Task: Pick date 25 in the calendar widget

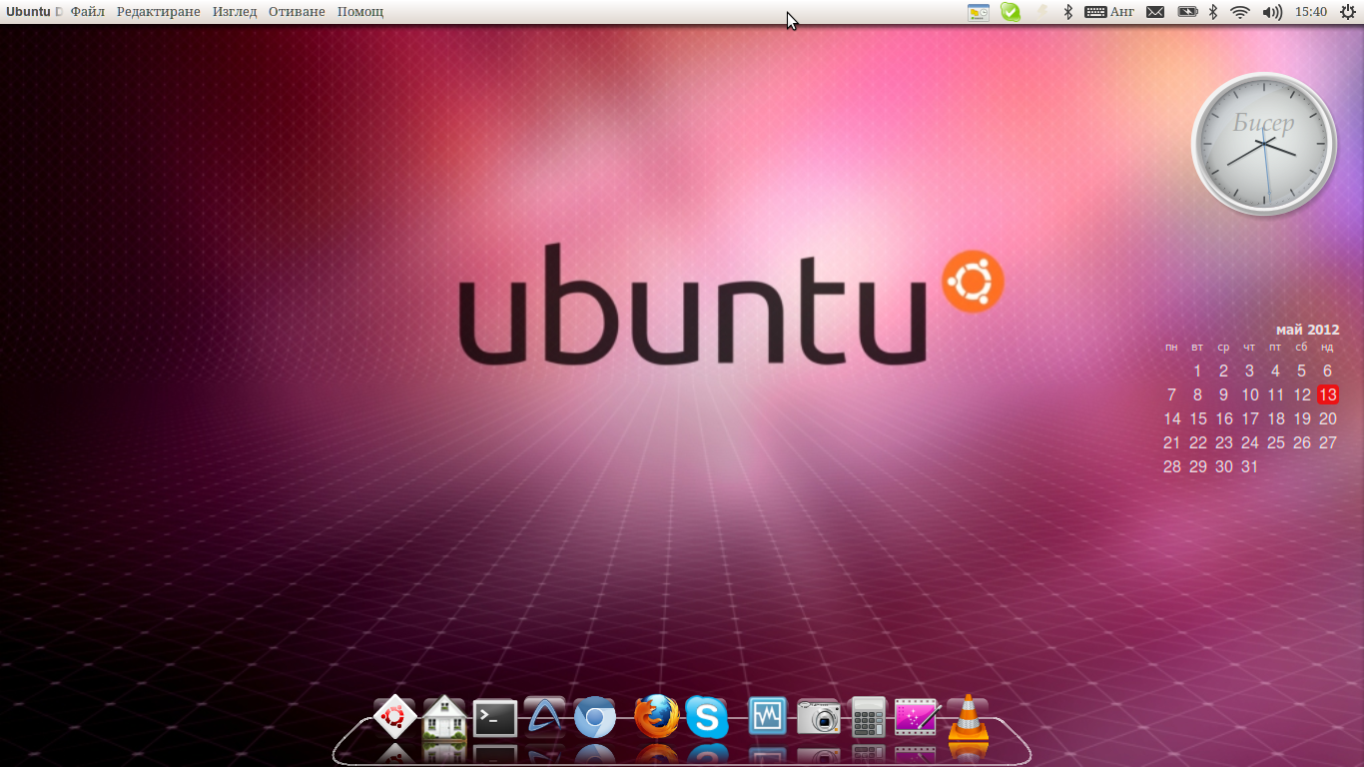Action: coord(1275,442)
